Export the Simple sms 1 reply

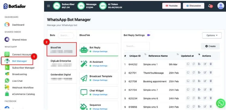(199, 64)
